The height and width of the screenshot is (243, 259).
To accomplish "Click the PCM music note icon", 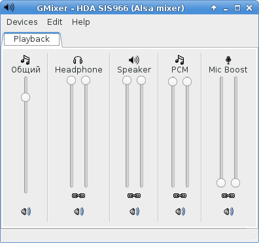I will (180, 59).
